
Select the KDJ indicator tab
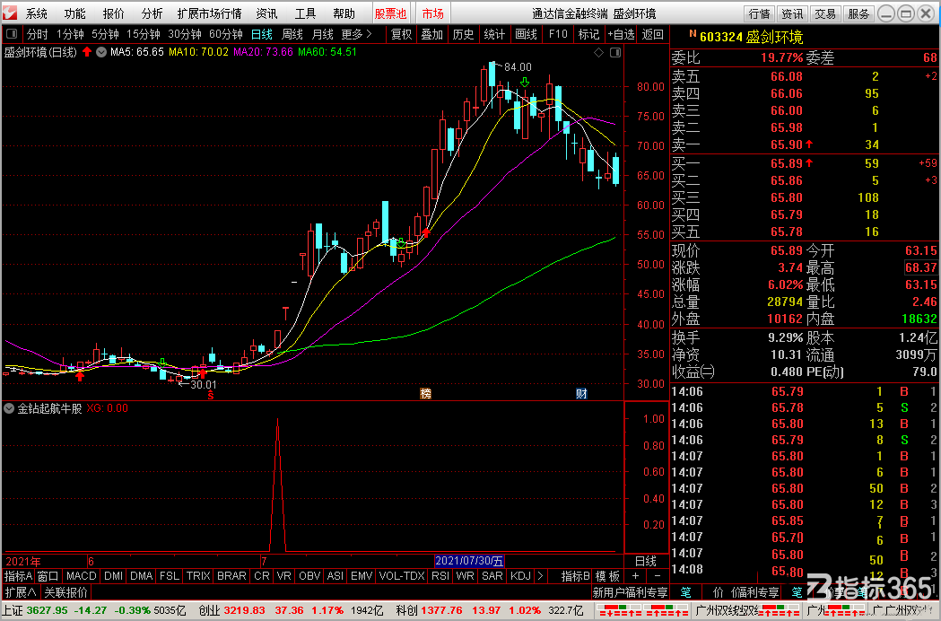point(520,576)
